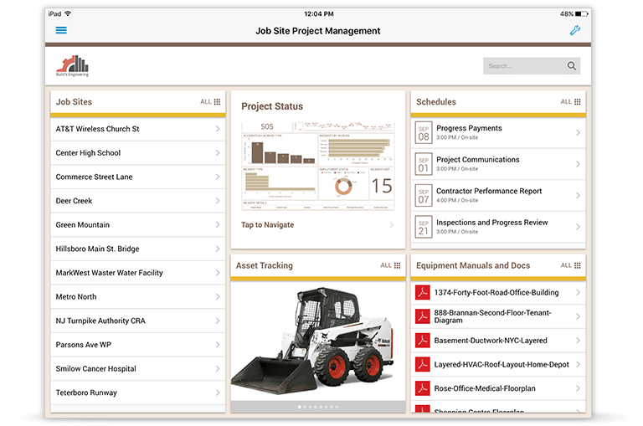Click Sep 08 calendar icon for Progress Payments

424,132
